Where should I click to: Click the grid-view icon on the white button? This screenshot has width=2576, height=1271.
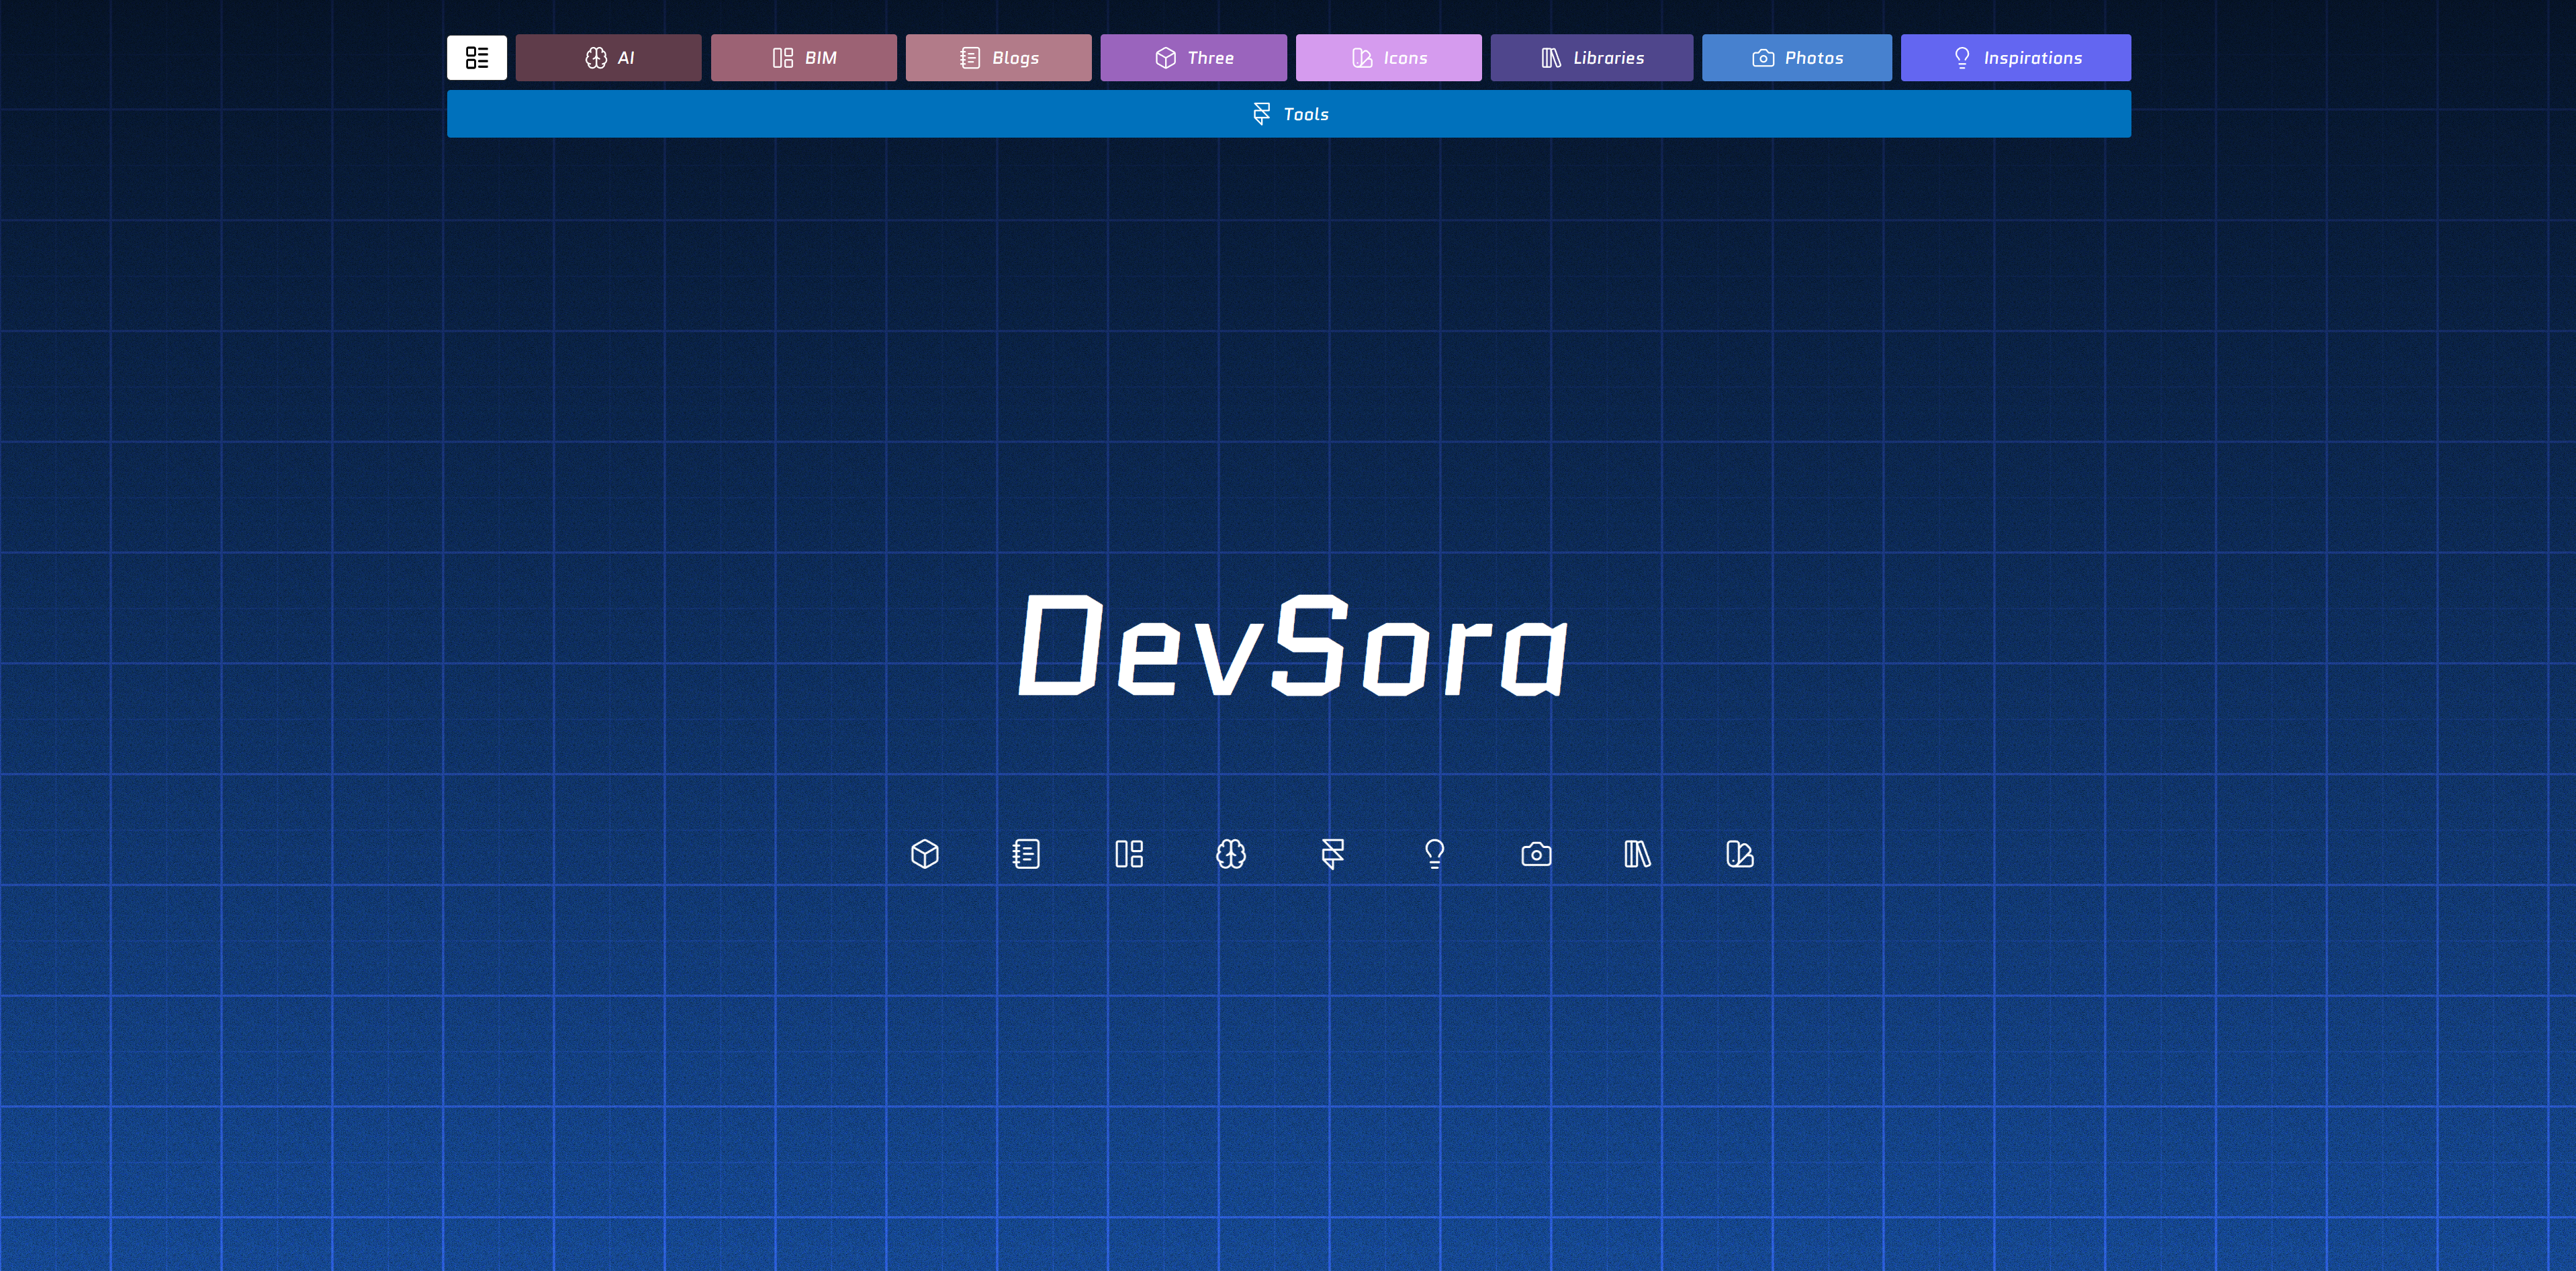click(477, 57)
